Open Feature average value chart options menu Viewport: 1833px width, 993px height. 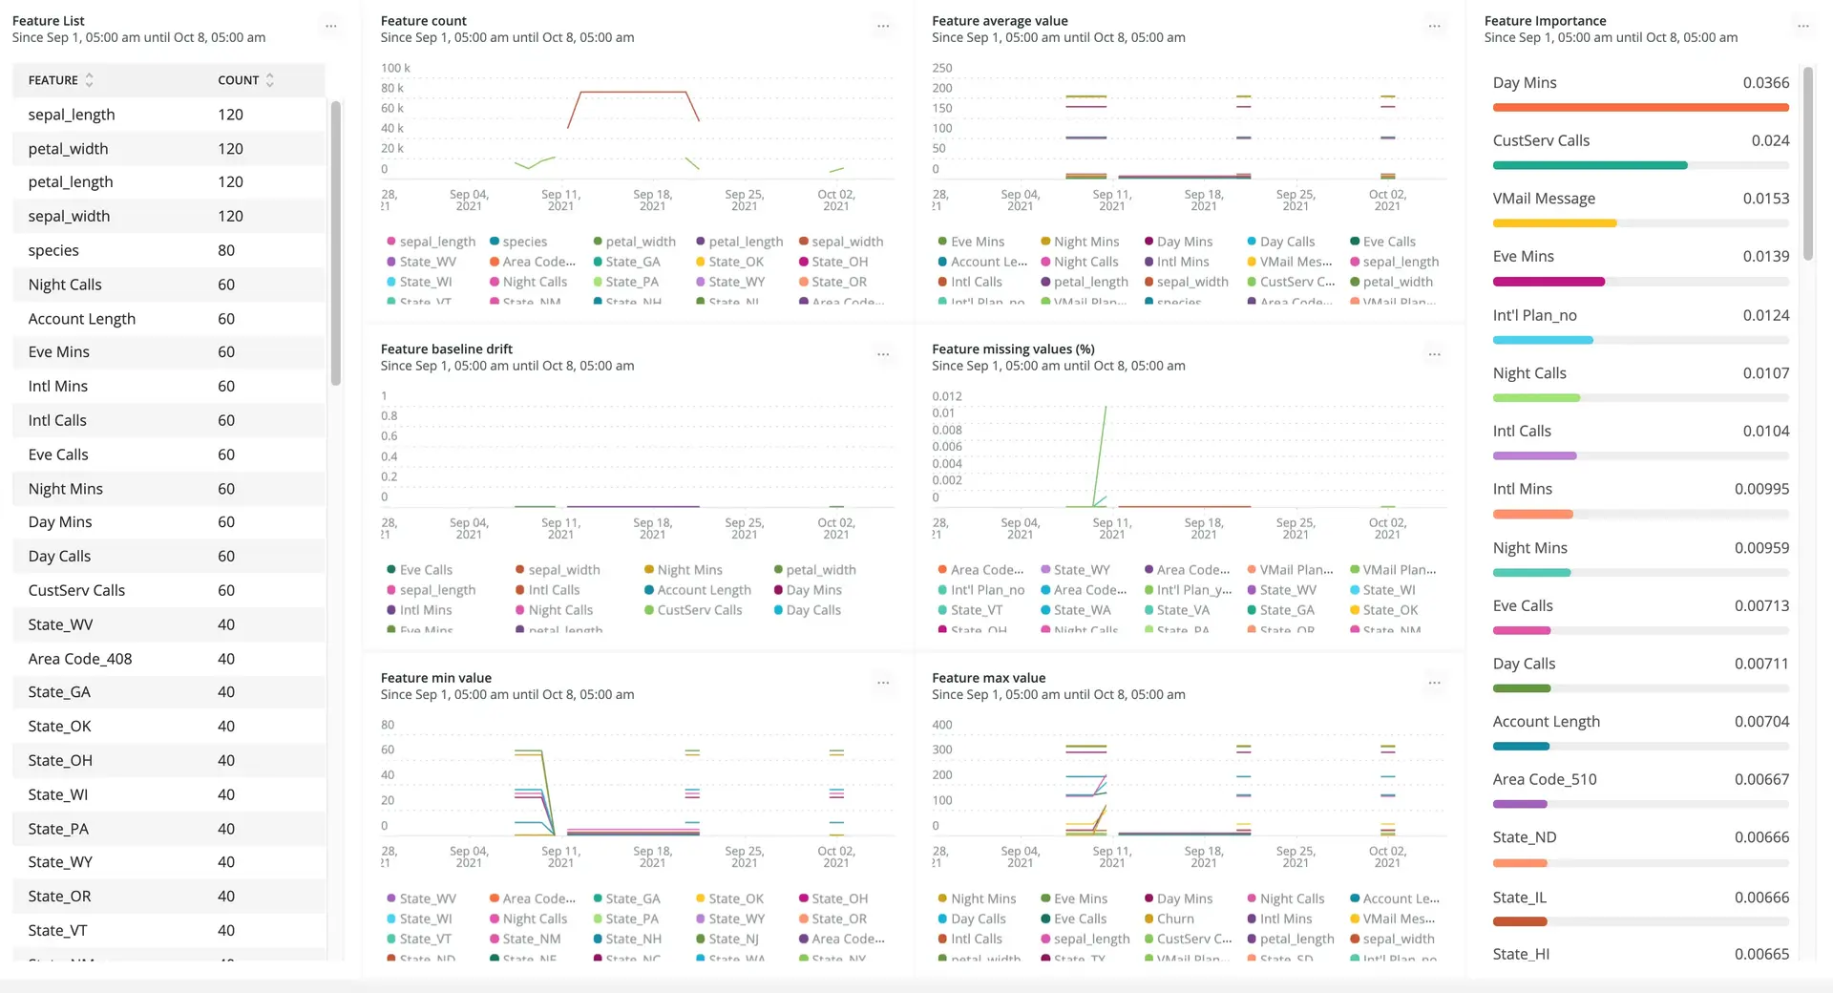tap(1434, 27)
